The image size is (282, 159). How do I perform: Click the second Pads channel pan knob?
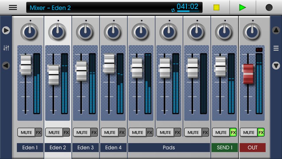169,32
